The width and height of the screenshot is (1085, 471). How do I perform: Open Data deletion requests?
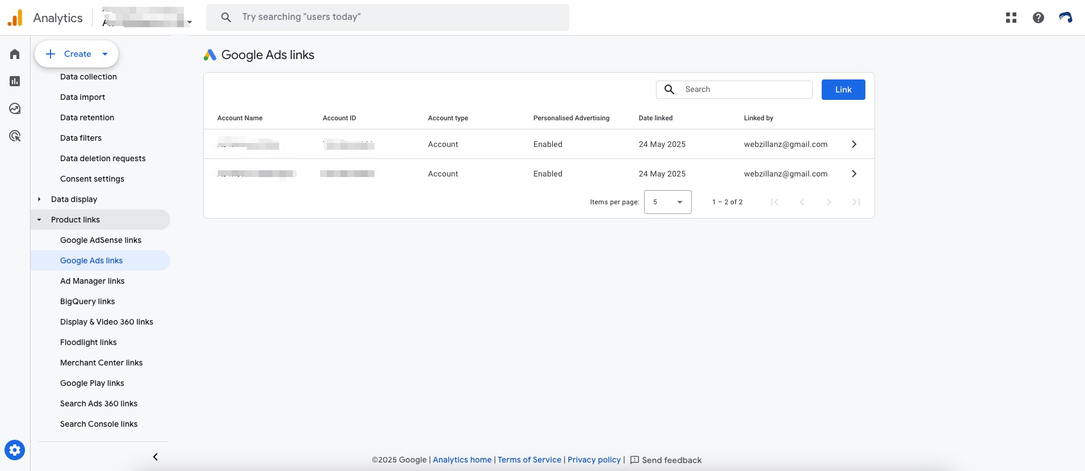pyautogui.click(x=103, y=158)
